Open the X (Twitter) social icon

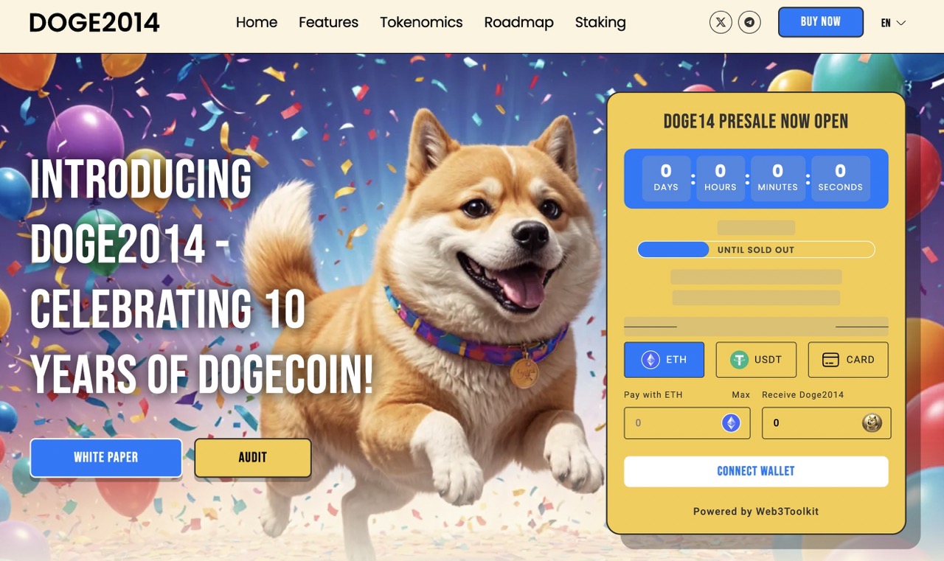[x=721, y=22]
